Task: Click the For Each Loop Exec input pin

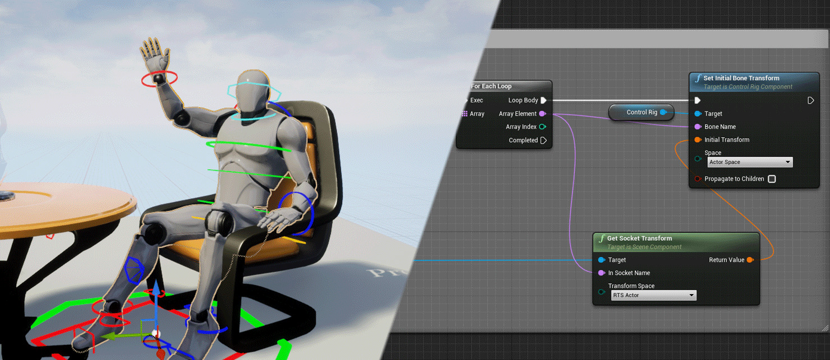Action: coord(465,100)
